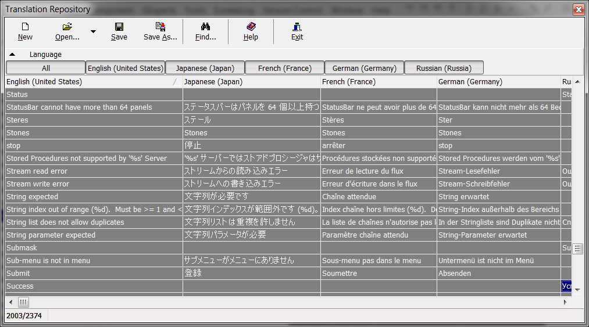
Task: Select the 'Stères' French cell
Action: coord(379,120)
